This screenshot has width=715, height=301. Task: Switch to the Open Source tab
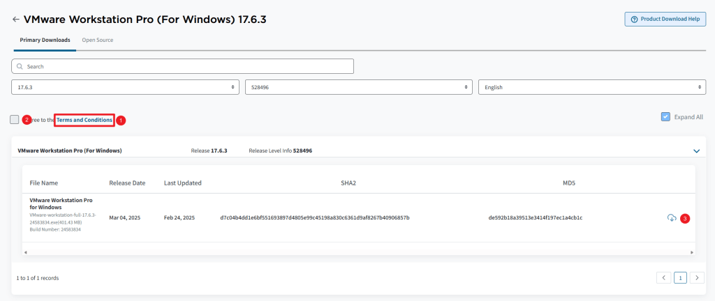point(98,40)
